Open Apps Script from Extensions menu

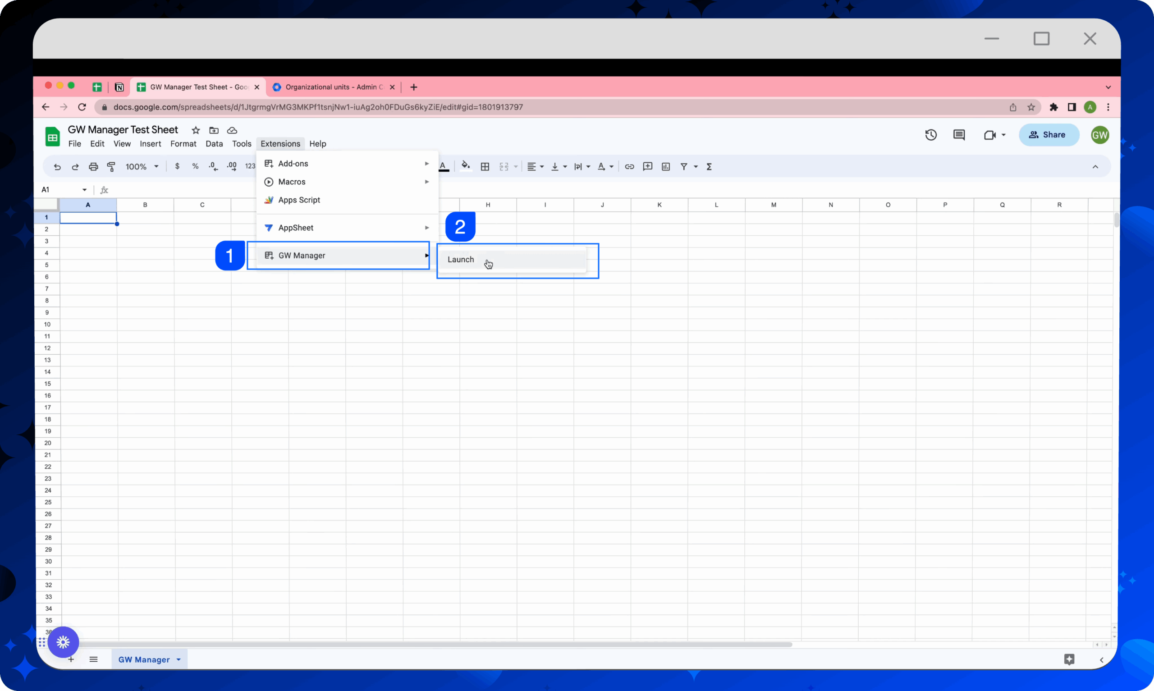point(299,200)
